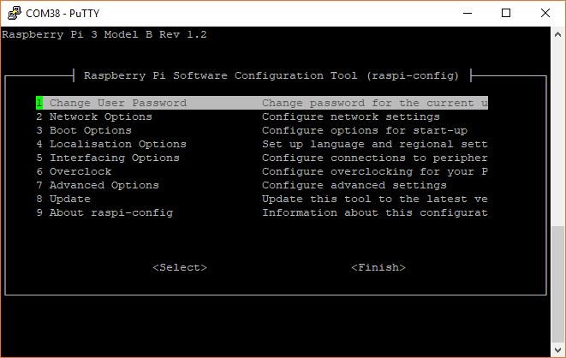The height and width of the screenshot is (358, 566).
Task: Click the <Finish> button
Action: tap(378, 267)
